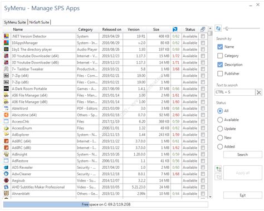Select the A56 File Manager (x86) name
264x211 pixels.
tap(30, 102)
